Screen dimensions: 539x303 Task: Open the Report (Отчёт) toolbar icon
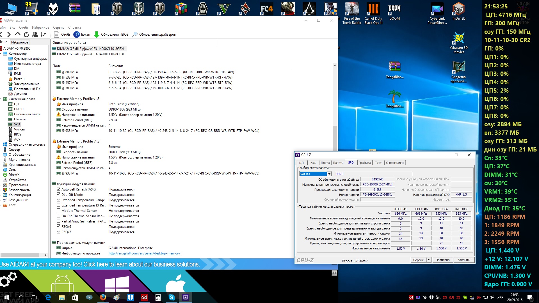tap(56, 35)
